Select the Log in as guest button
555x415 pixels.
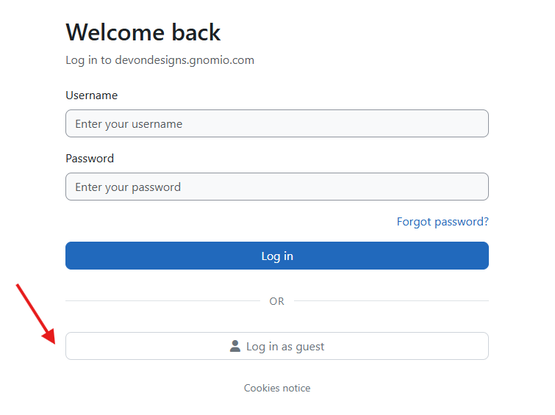click(x=277, y=346)
